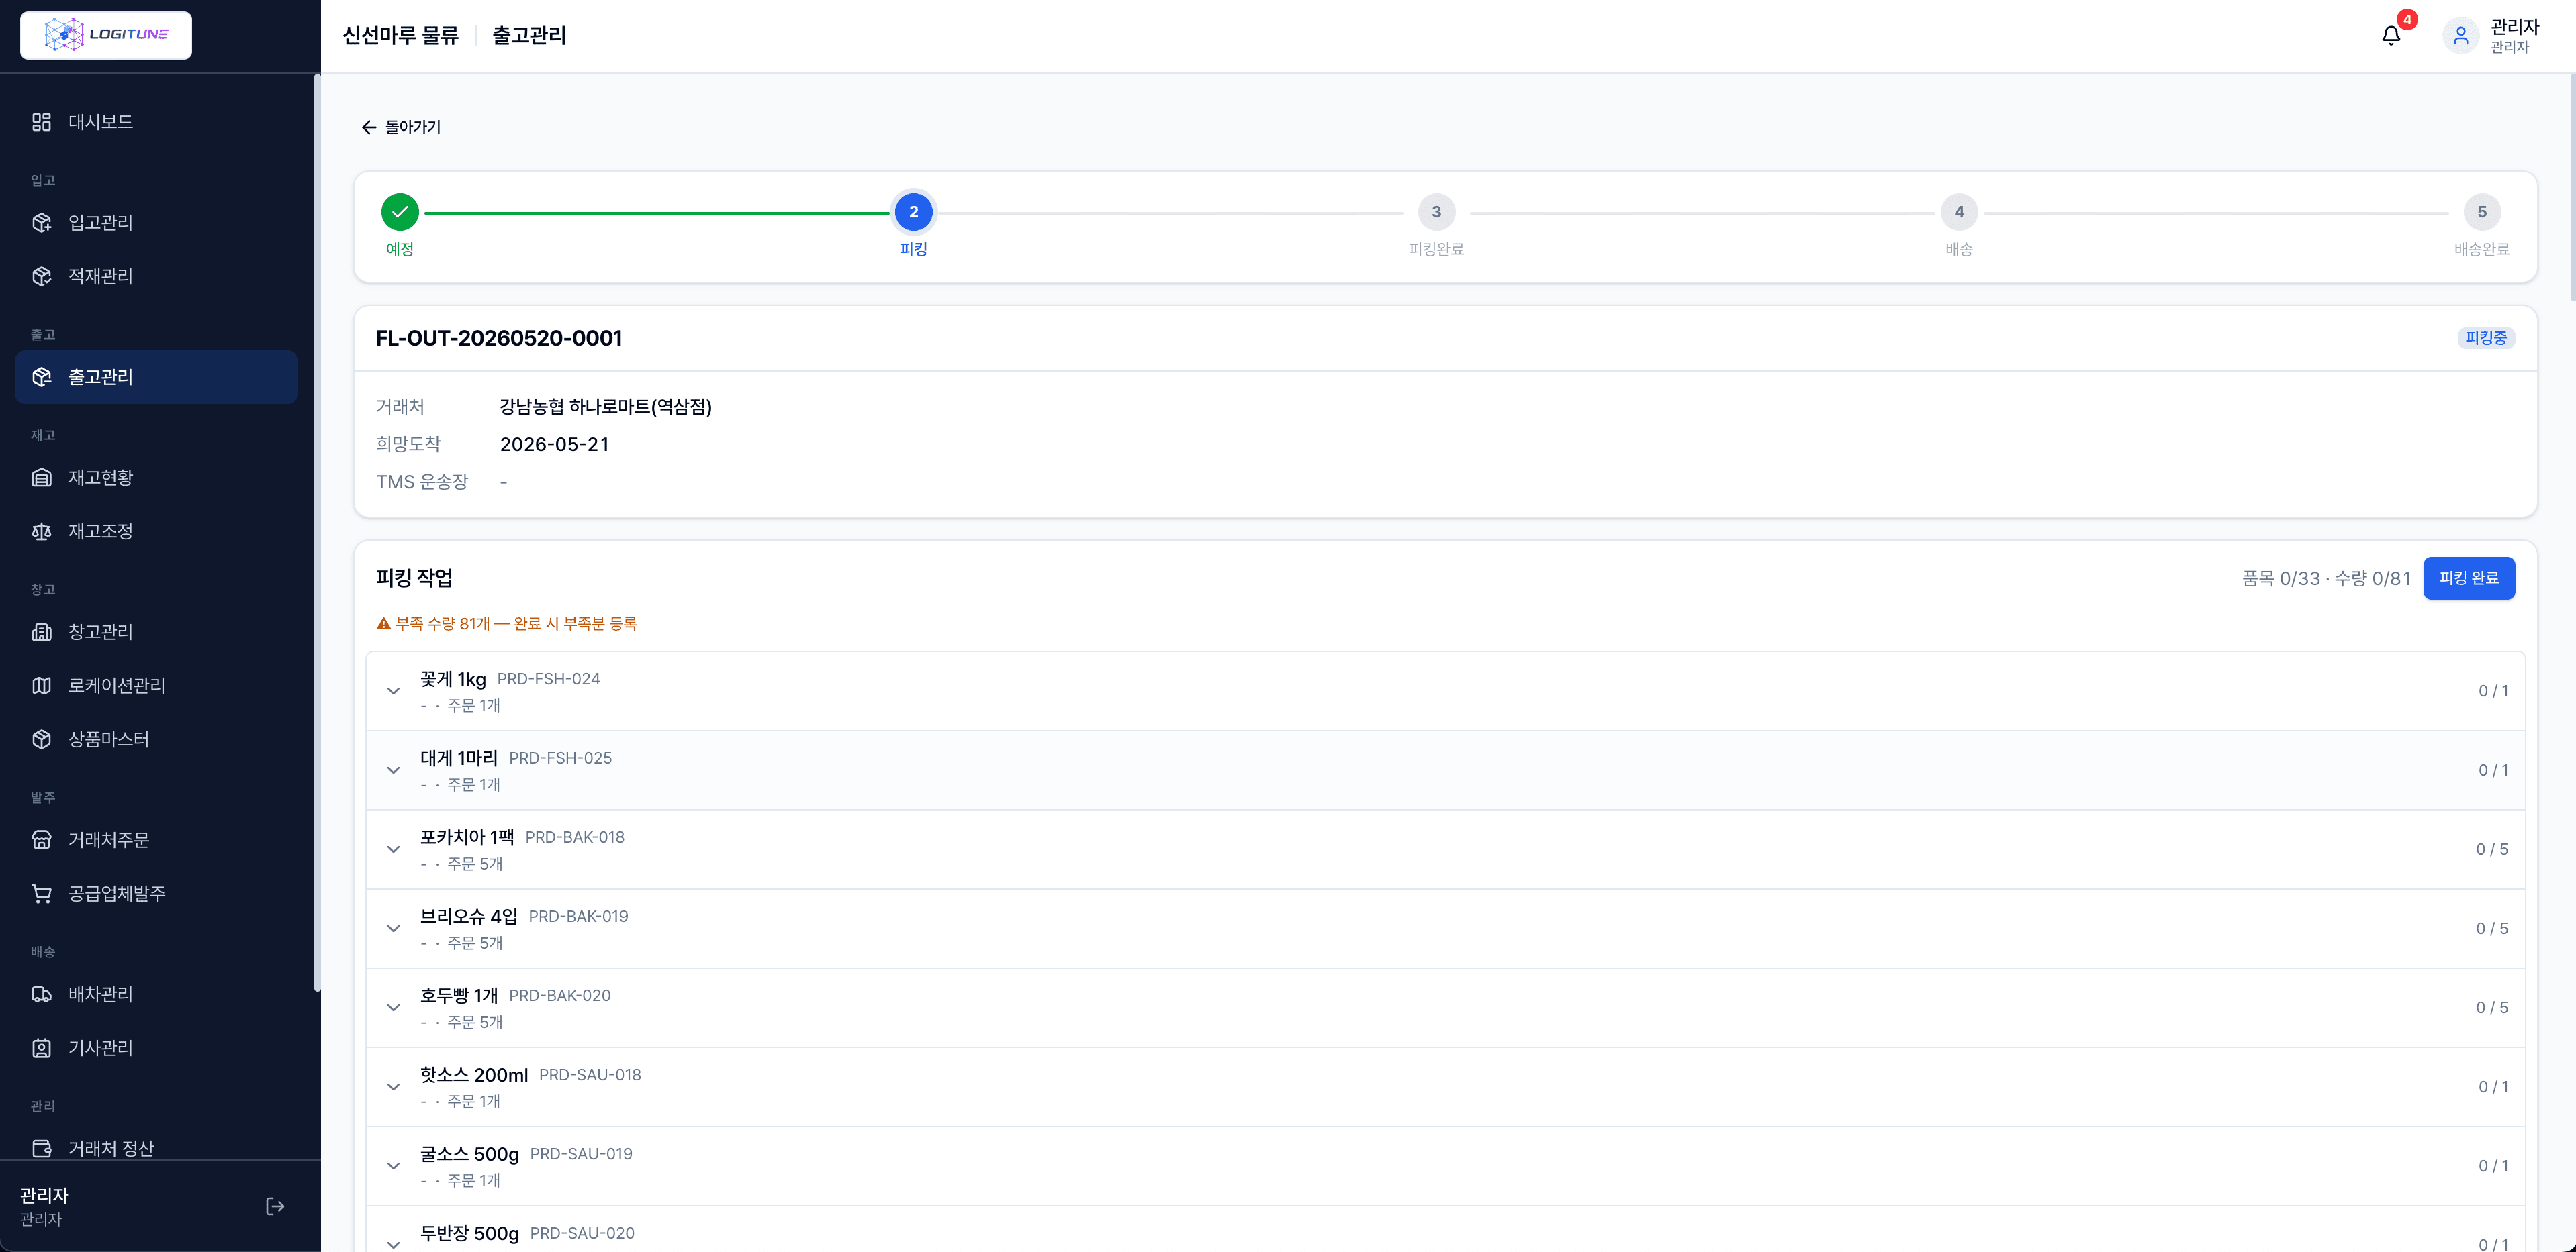Open the notification bell
This screenshot has width=2576, height=1252.
click(x=2391, y=36)
